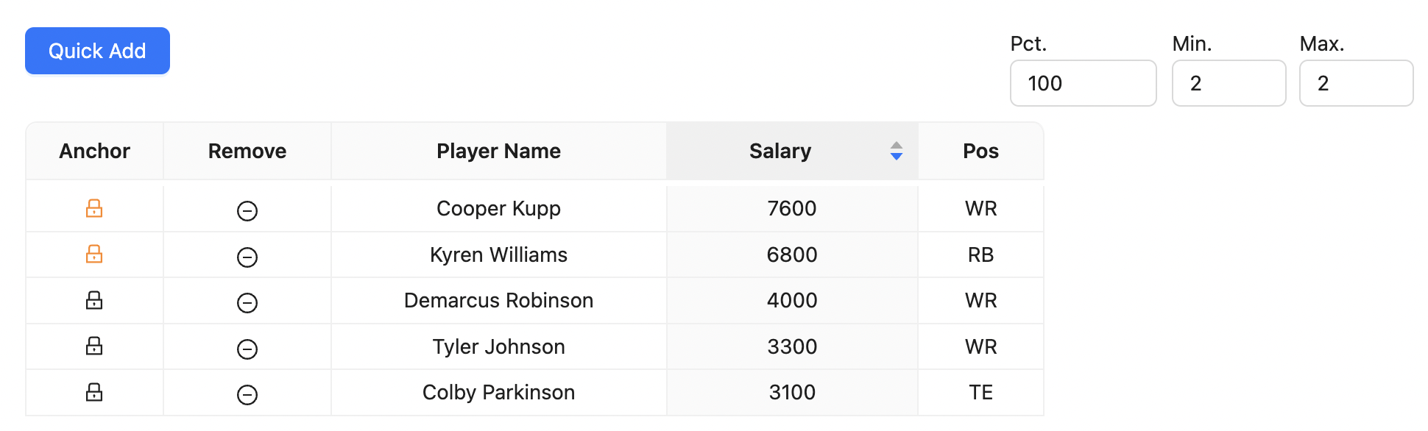Viewport: 1428px width, 431px height.
Task: Remove Colby Parkinson from the table
Action: coord(247,395)
